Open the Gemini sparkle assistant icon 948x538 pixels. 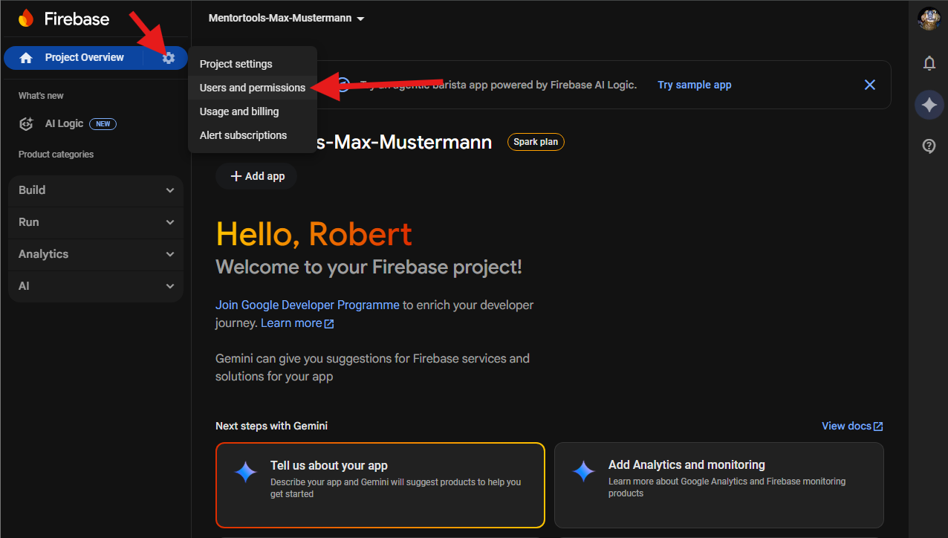(929, 105)
